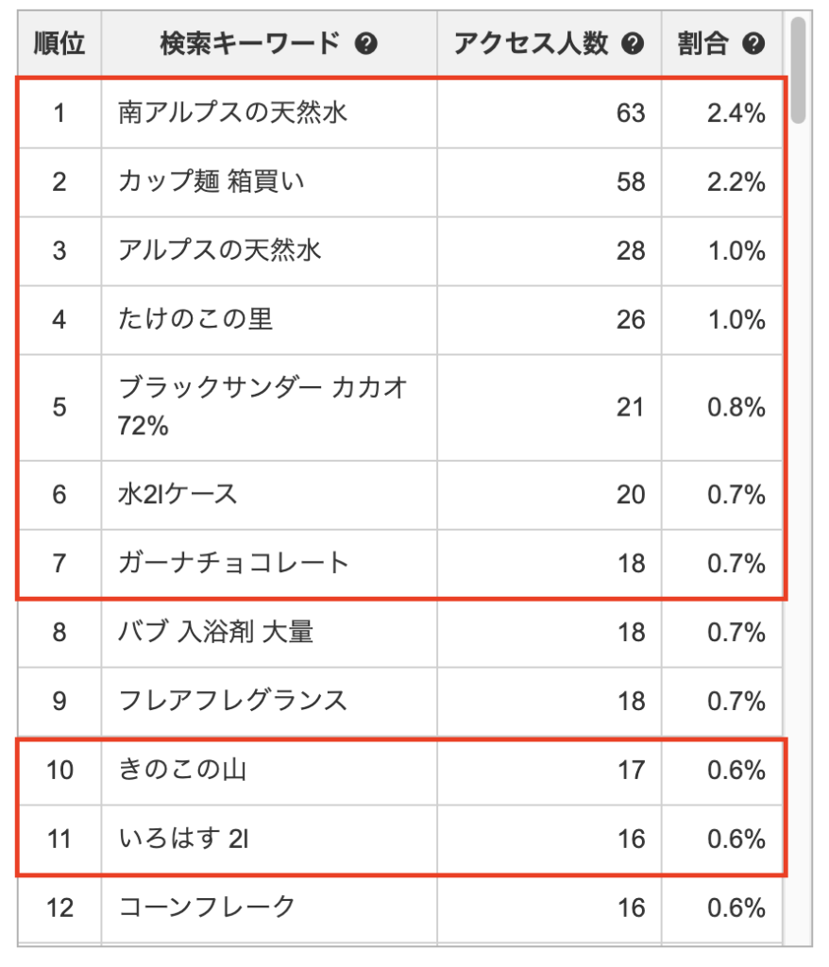Click the たけのこの里 keyword cell

click(195, 319)
